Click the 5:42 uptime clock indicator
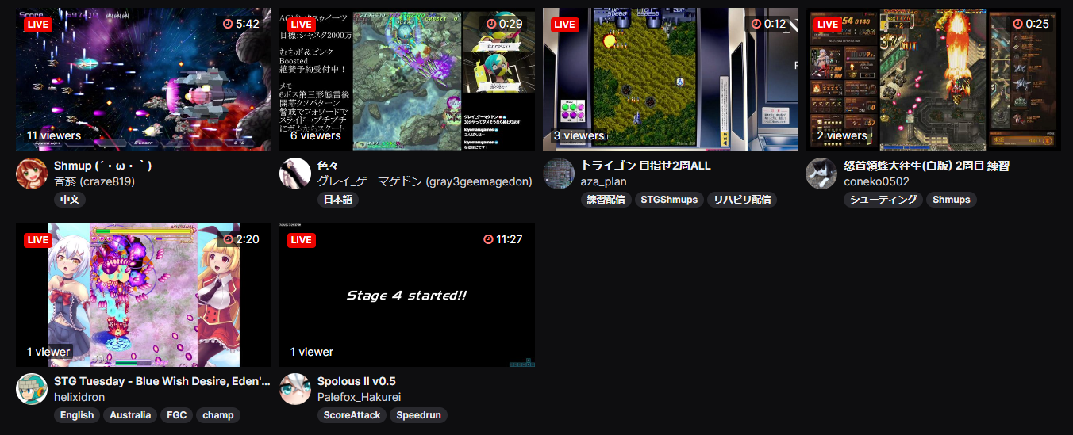This screenshot has height=435, width=1073. [241, 24]
